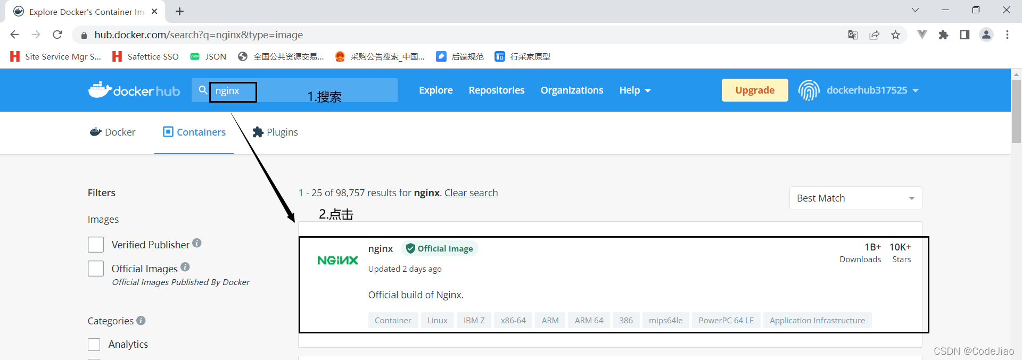Screen dimensions: 1022x360
Task: Open the extensions puzzle icon
Action: 943,35
